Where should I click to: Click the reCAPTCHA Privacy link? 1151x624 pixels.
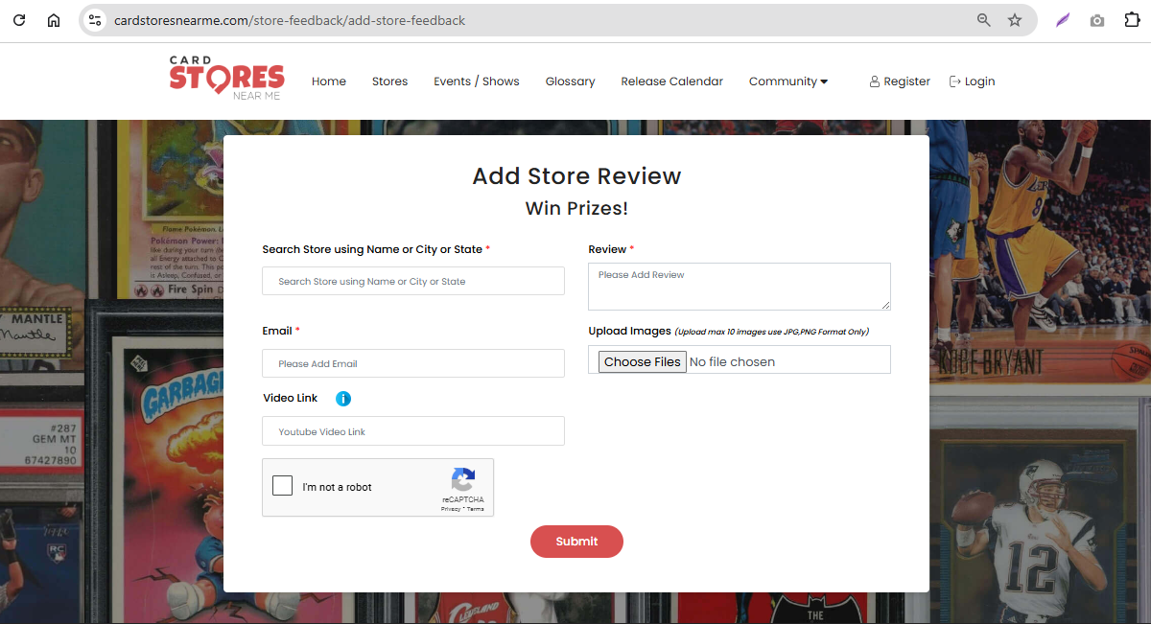[451, 508]
